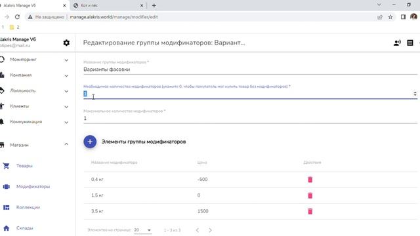Open bookmark folder labeled 2
Image resolution: width=420 pixels, height=236 pixels.
14,27
